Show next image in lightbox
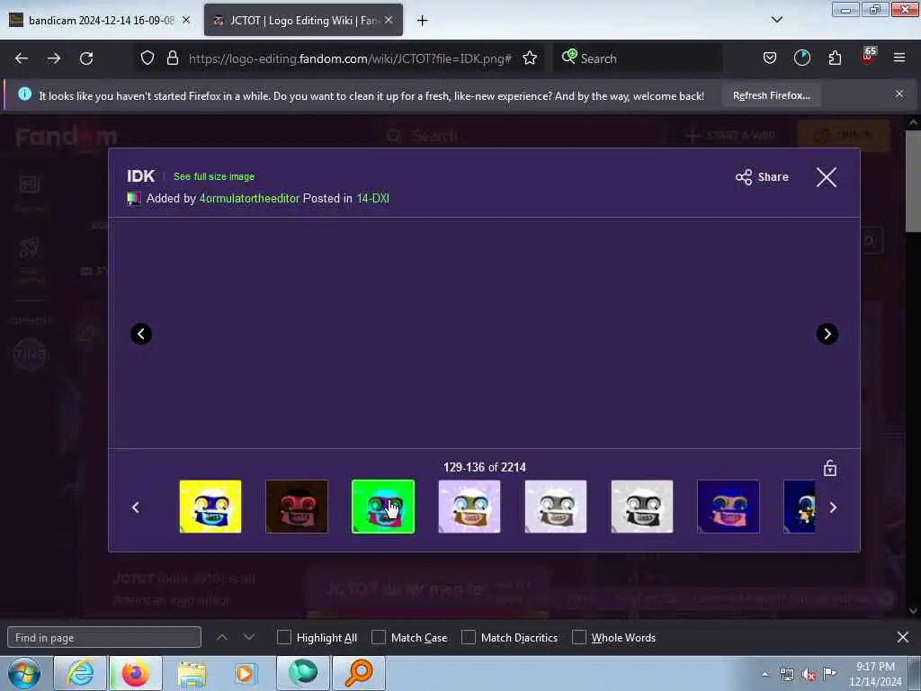Viewport: 921px width, 691px height. [x=827, y=334]
